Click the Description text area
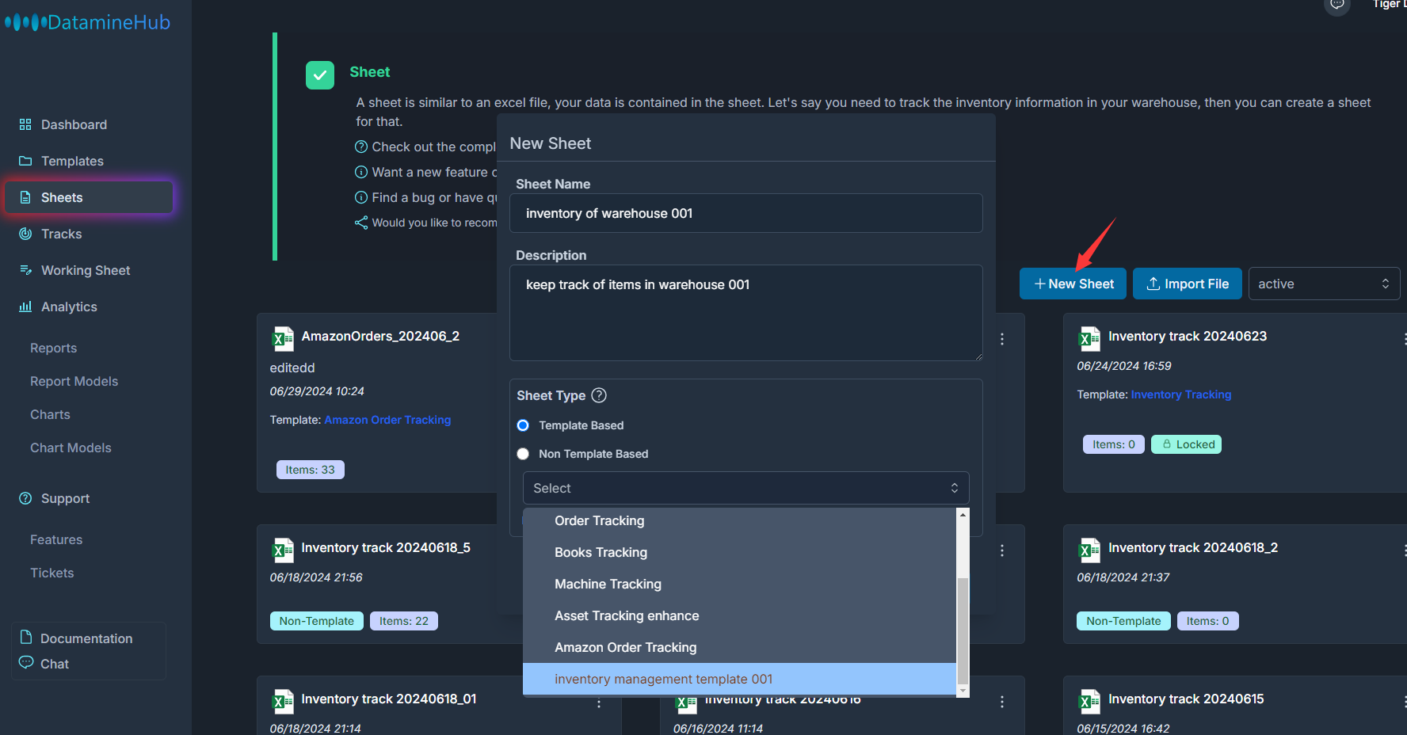1407x735 pixels. (x=745, y=313)
